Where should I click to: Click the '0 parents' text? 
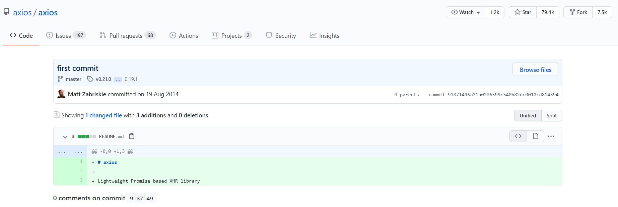point(406,95)
